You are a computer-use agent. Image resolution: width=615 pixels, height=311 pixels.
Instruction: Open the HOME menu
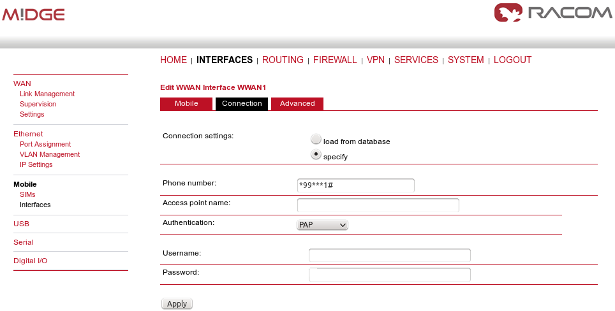[x=174, y=60]
